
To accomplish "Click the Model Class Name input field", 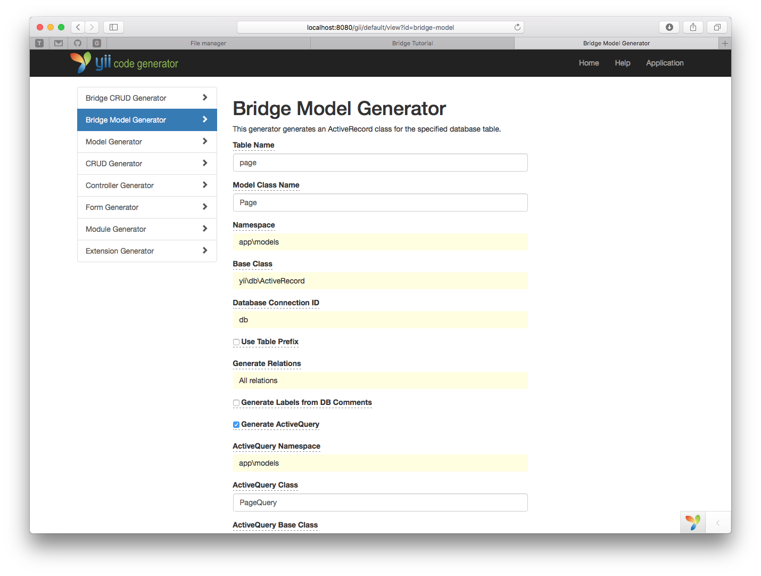I will 380,202.
